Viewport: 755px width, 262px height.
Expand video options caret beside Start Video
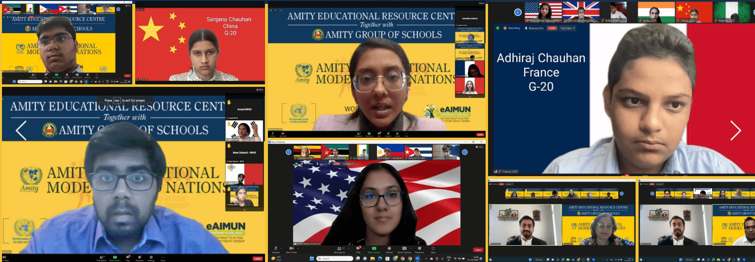tap(298, 248)
